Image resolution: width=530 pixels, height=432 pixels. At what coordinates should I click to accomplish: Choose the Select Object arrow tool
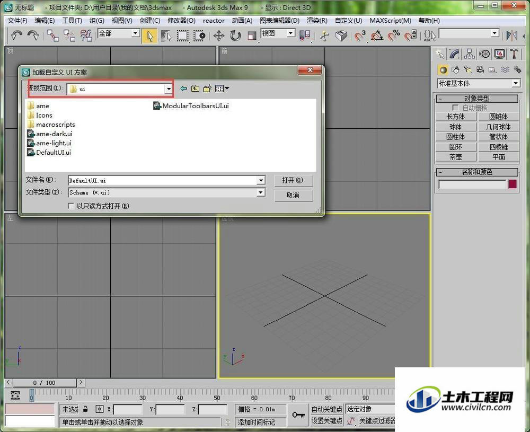click(x=149, y=36)
